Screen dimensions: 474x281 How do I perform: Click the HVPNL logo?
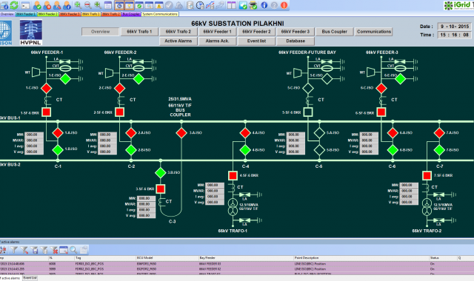(x=31, y=33)
